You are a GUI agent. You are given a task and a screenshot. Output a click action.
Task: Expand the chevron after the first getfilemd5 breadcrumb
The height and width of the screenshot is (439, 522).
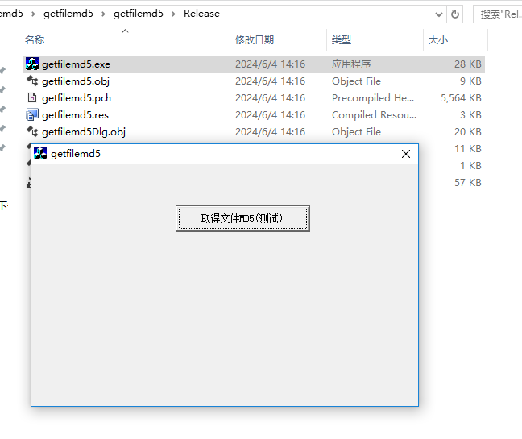point(102,14)
